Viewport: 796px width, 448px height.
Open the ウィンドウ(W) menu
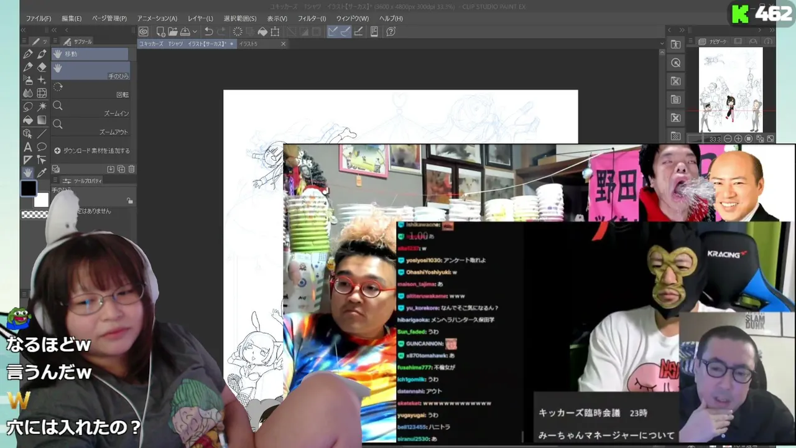click(352, 19)
